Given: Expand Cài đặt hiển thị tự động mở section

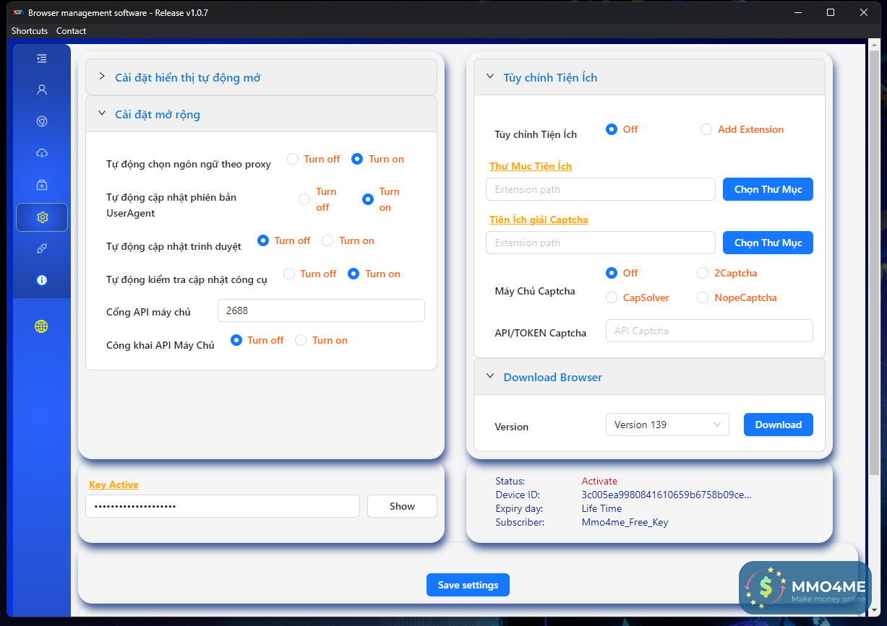Looking at the screenshot, I should [x=261, y=77].
